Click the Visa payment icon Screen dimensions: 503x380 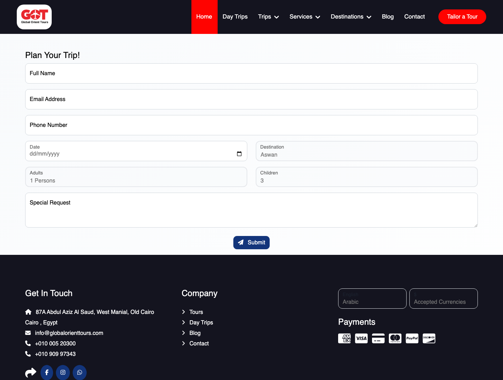(x=362, y=338)
